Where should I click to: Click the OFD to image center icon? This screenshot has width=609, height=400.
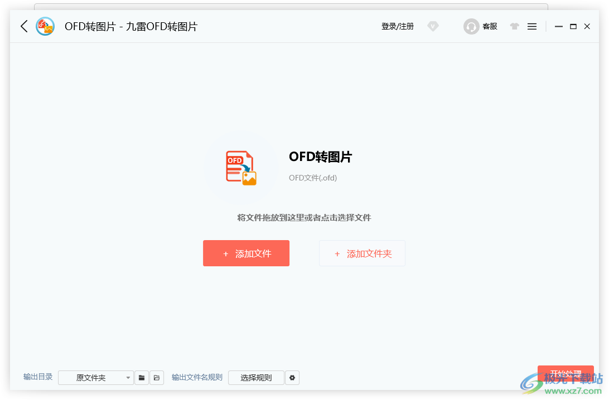pyautogui.click(x=241, y=168)
